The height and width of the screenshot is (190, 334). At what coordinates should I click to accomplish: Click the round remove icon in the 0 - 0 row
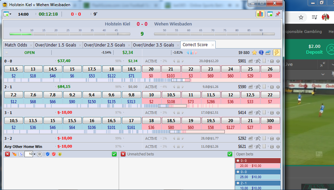(x=278, y=61)
